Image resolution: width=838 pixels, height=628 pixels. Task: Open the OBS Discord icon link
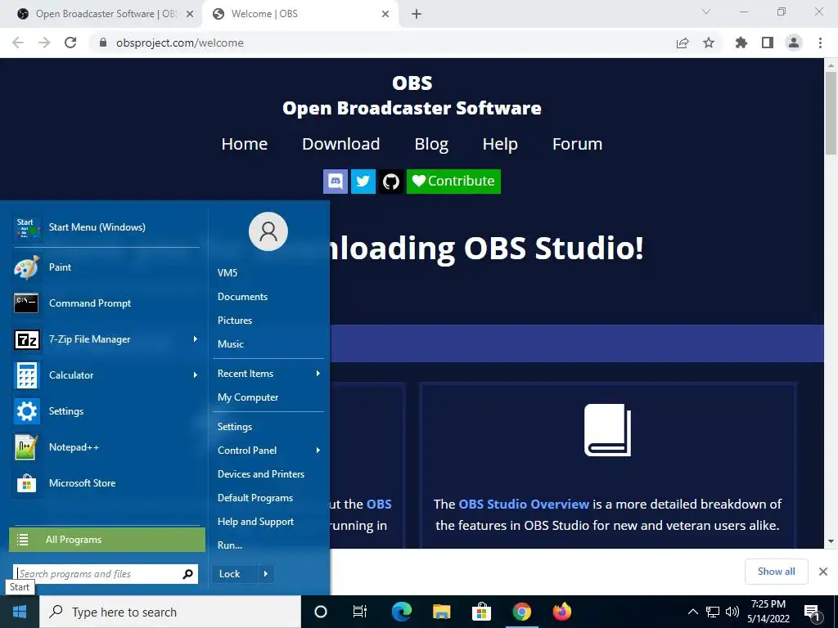(335, 181)
